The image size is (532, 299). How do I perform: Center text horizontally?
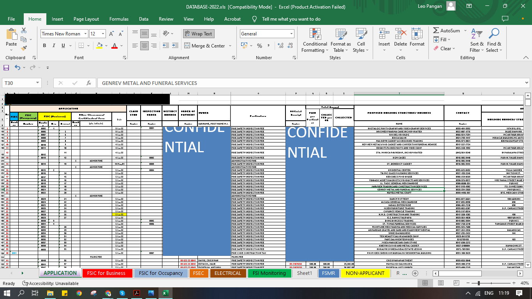click(x=144, y=46)
